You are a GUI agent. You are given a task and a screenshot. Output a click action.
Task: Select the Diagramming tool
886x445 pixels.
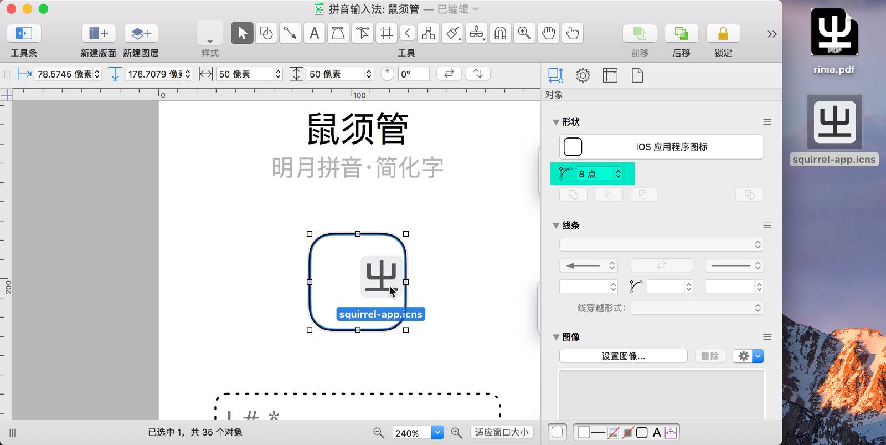coord(428,33)
